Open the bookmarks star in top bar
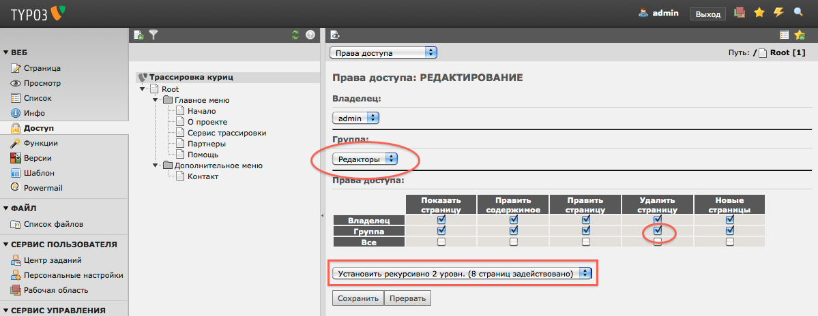The height and width of the screenshot is (316, 818). point(759,13)
